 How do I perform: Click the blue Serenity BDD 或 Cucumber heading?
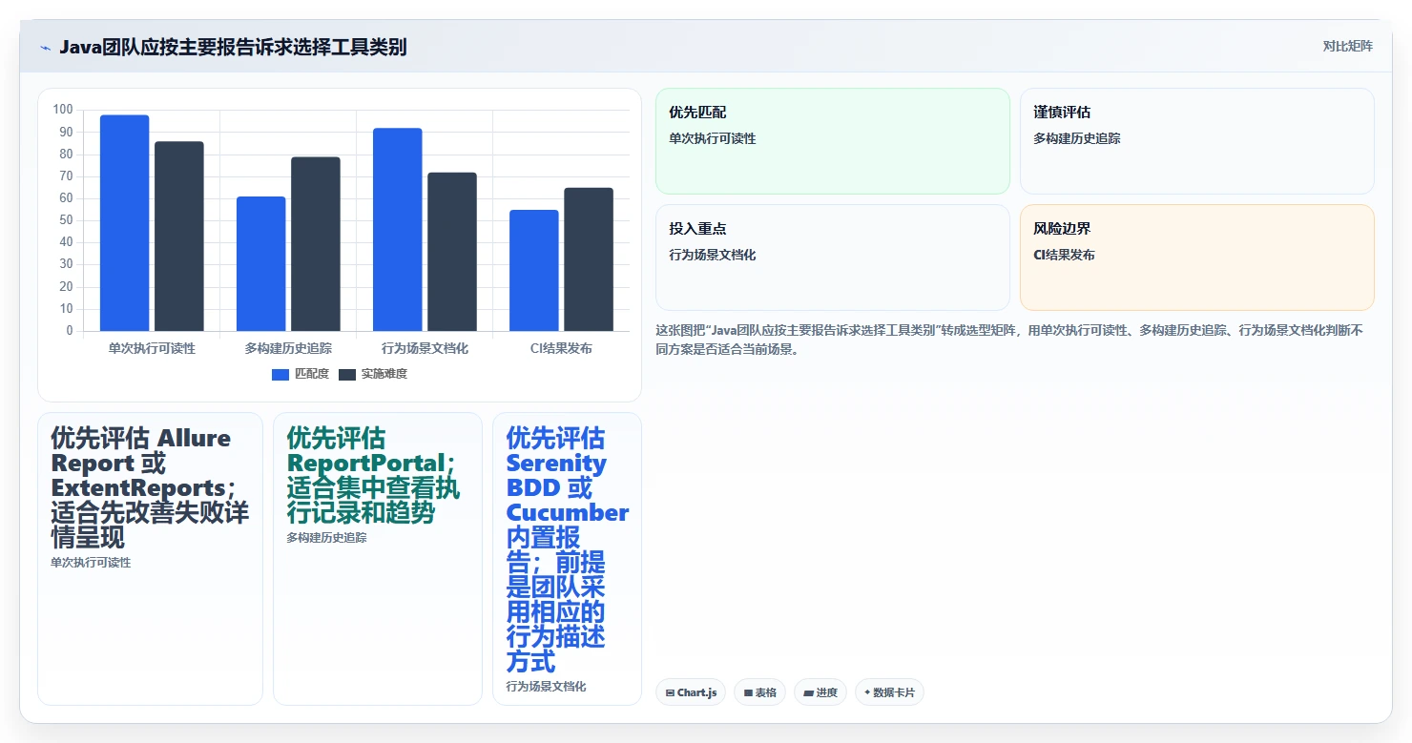567,549
